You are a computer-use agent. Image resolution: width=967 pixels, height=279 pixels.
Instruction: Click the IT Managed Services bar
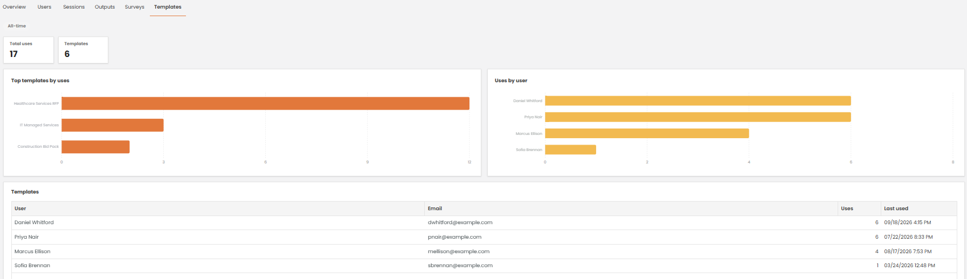(x=112, y=125)
